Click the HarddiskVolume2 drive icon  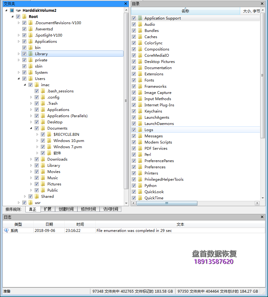pos(18,10)
